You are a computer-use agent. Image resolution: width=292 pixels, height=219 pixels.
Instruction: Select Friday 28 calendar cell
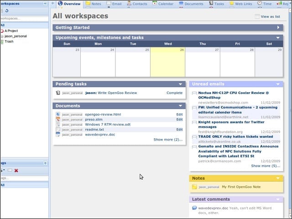[237, 62]
